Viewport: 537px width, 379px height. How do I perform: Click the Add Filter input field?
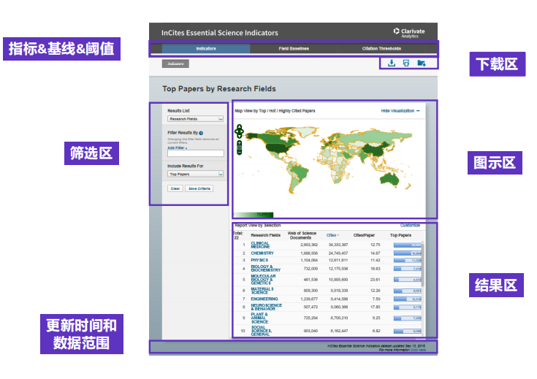point(195,153)
